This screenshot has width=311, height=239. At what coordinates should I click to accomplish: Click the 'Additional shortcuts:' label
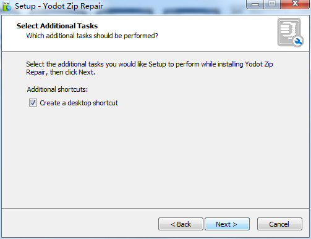point(58,89)
